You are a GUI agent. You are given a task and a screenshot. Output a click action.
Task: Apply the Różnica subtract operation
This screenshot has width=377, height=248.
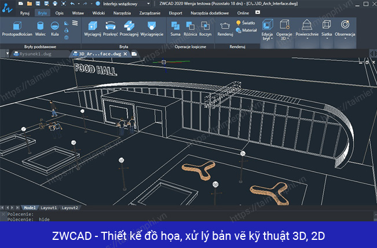click(190, 28)
